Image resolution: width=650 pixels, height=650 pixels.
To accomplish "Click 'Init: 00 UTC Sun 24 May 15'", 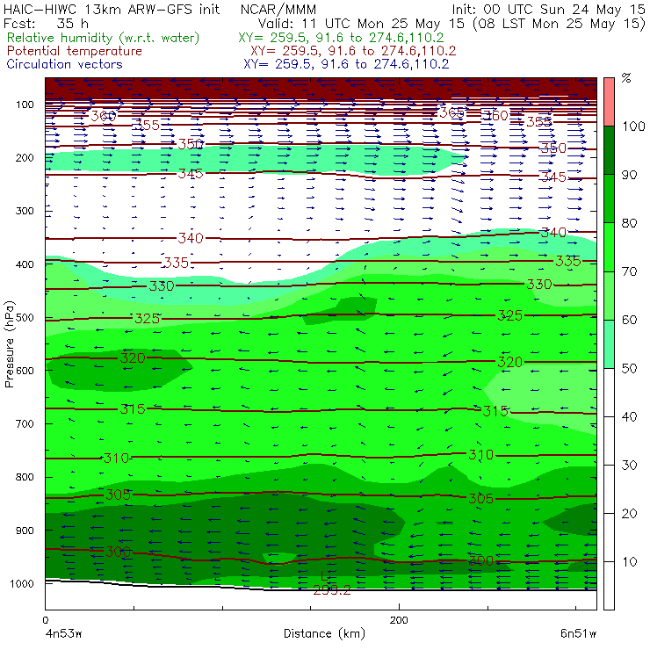I will pos(548,9).
